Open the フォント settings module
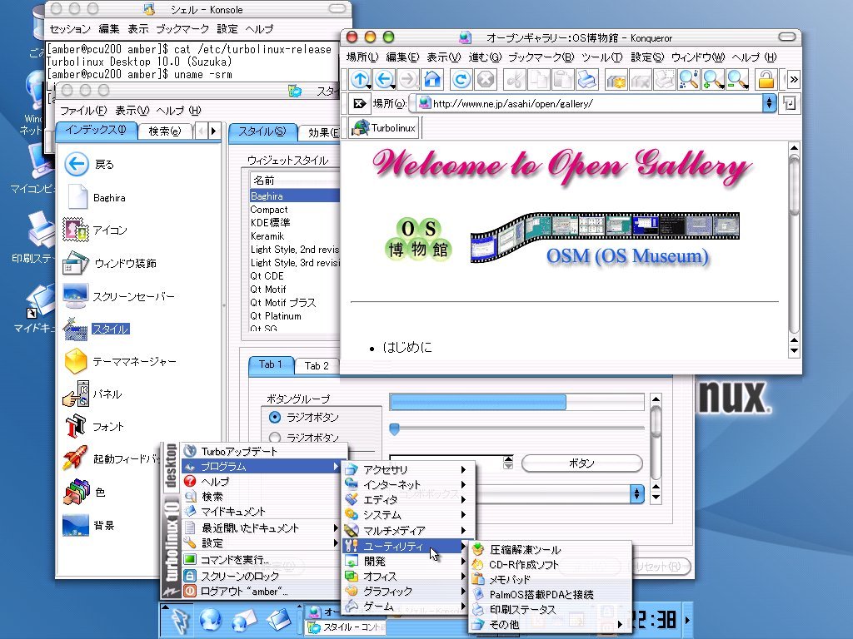The height and width of the screenshot is (639, 853). coord(93,427)
